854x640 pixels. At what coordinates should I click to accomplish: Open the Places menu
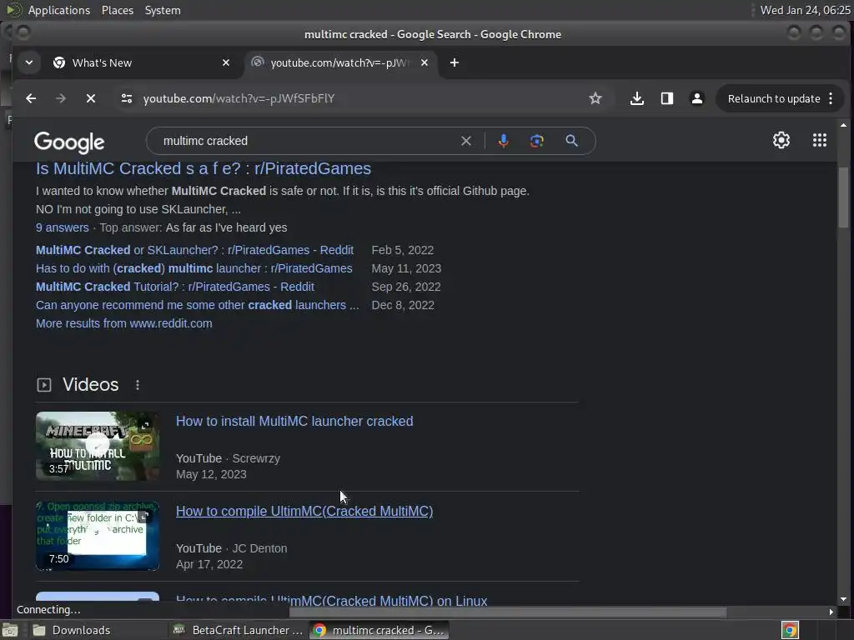[117, 10]
